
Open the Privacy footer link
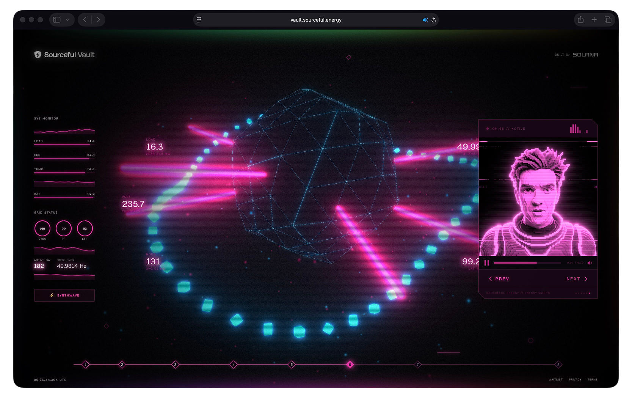[x=575, y=379]
